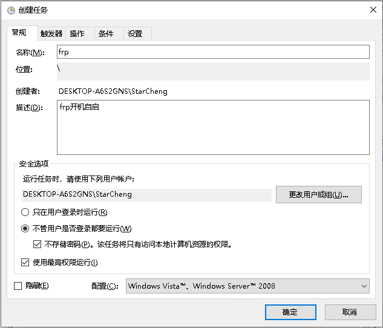Click the clock icon in the title bar
Image resolution: width=383 pixels, height=328 pixels.
[11, 10]
